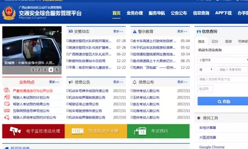Click the 验证码 input field
The image size is (248, 149).
(x=205, y=89)
